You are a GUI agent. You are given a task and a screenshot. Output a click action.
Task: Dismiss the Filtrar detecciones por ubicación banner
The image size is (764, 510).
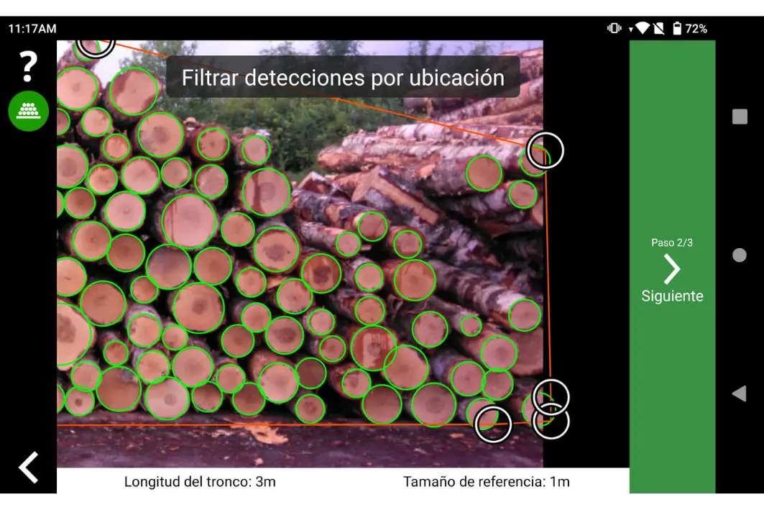[343, 78]
